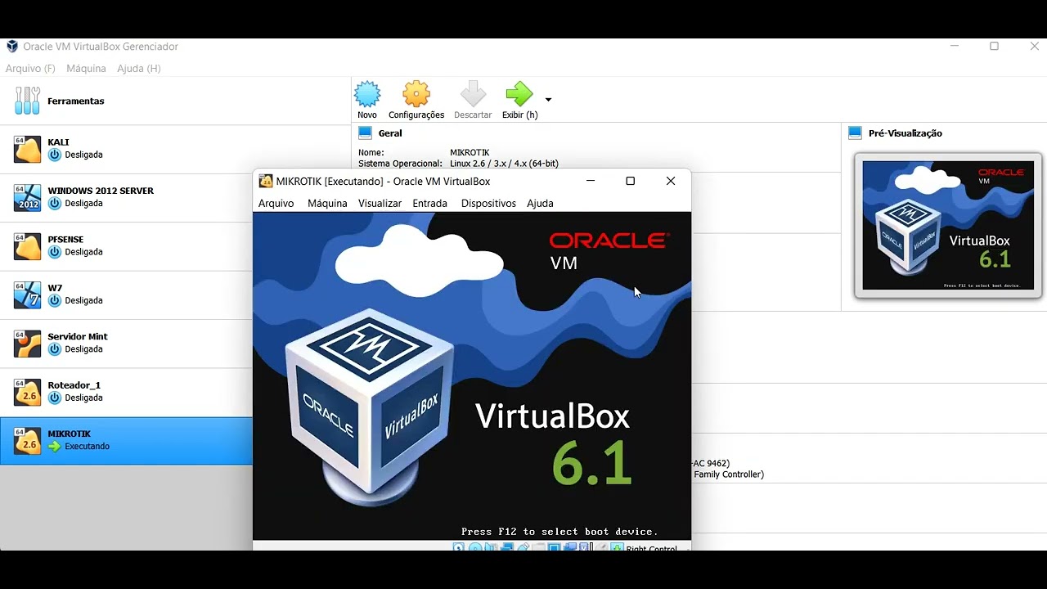The image size is (1047, 589).
Task: Click the Desligada power icon under PFSENSE
Action: 55,252
